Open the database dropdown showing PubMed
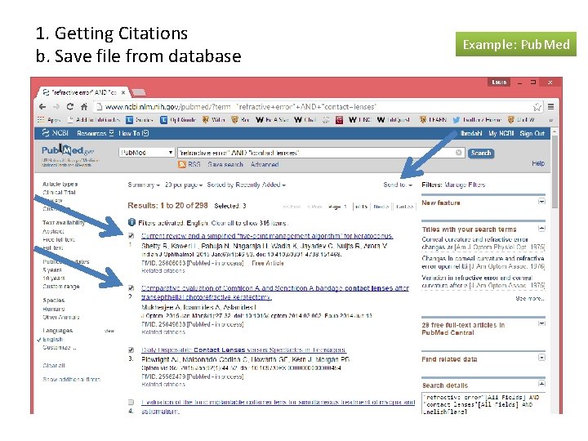 (x=147, y=153)
